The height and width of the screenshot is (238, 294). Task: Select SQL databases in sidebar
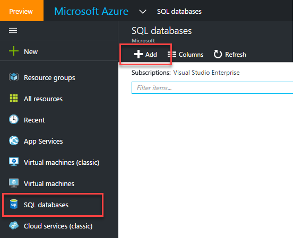pos(46,205)
